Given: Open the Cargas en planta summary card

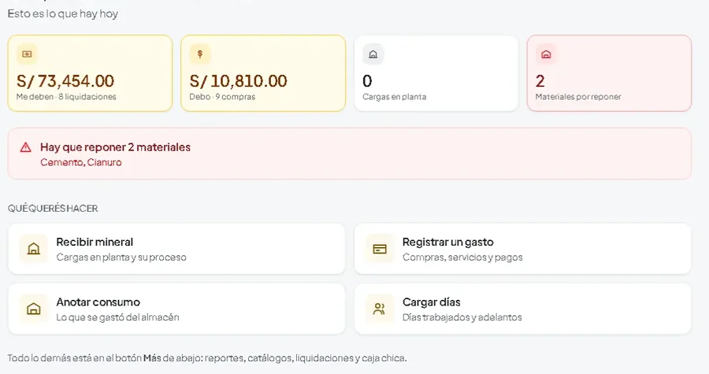Looking at the screenshot, I should 436,73.
